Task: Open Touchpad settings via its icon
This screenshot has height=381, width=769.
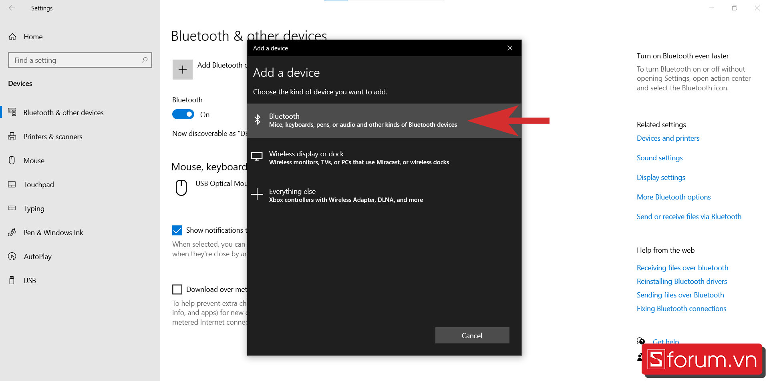Action: (x=12, y=185)
